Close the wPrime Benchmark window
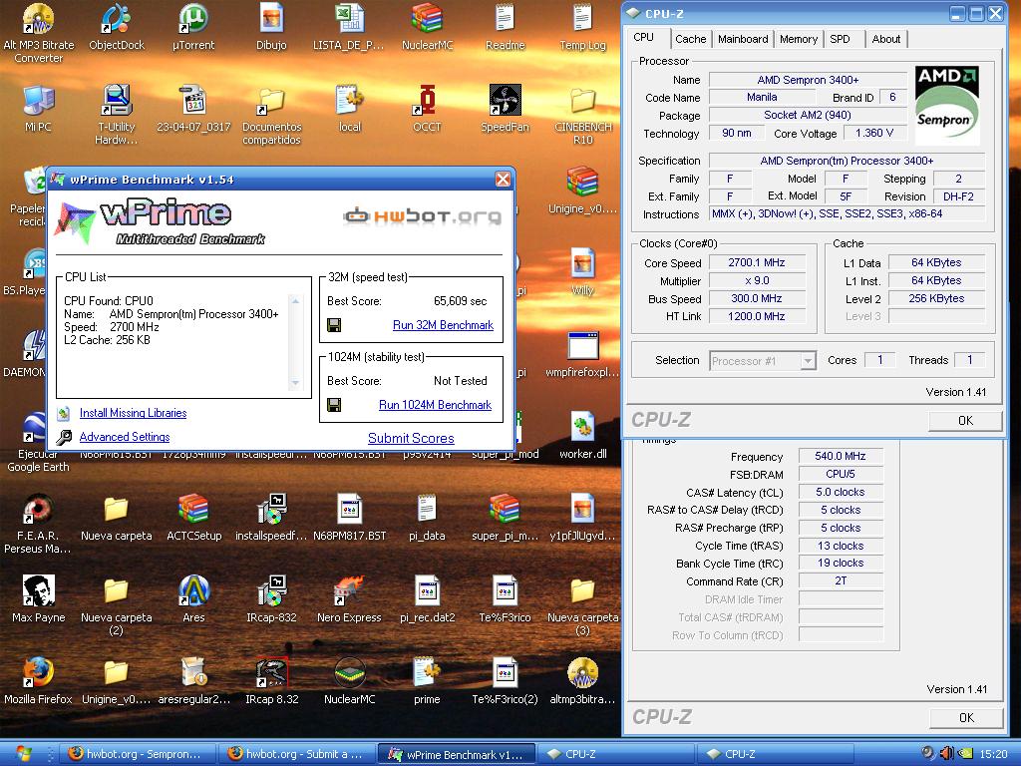Image resolution: width=1021 pixels, height=766 pixels. (x=503, y=180)
